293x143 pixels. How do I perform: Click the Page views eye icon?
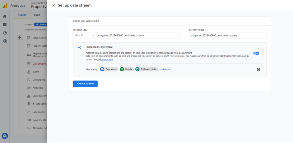click(102, 69)
